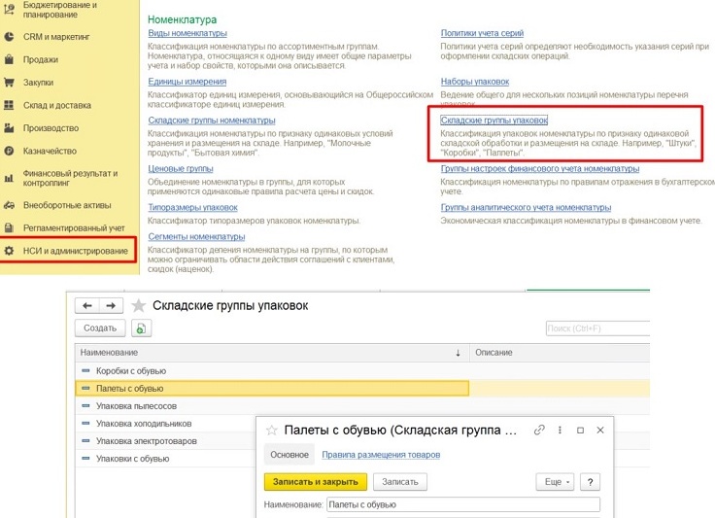Open Группы настроек финансового учета номенклатуры
Screen dimensions: 715x518
click(540, 169)
